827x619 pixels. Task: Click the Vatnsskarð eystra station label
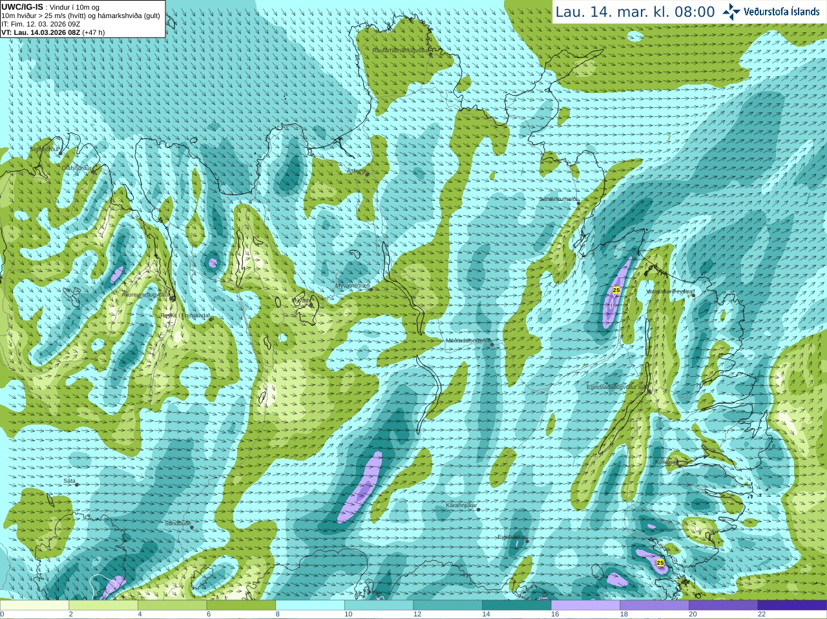point(671,291)
